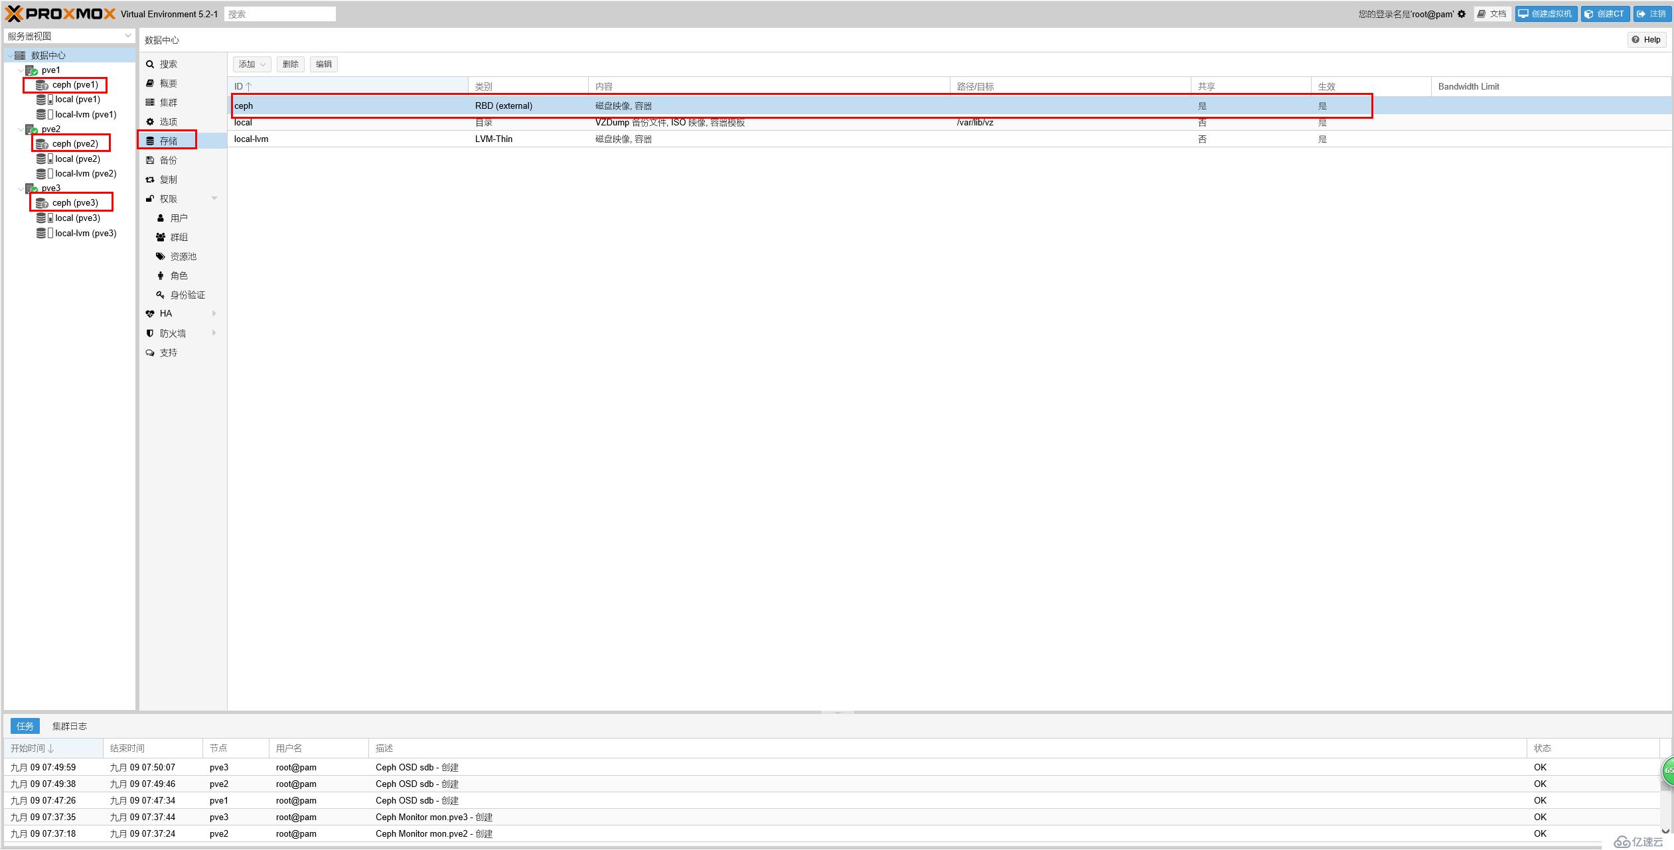The image size is (1674, 850).
Task: Collapse the pve1 node expander
Action: 20,70
